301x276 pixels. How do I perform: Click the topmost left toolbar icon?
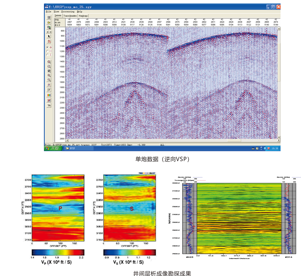(x=49, y=17)
